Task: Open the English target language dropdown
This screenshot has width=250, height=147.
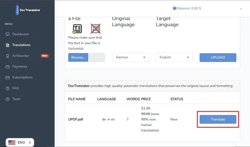Action: 174,57
